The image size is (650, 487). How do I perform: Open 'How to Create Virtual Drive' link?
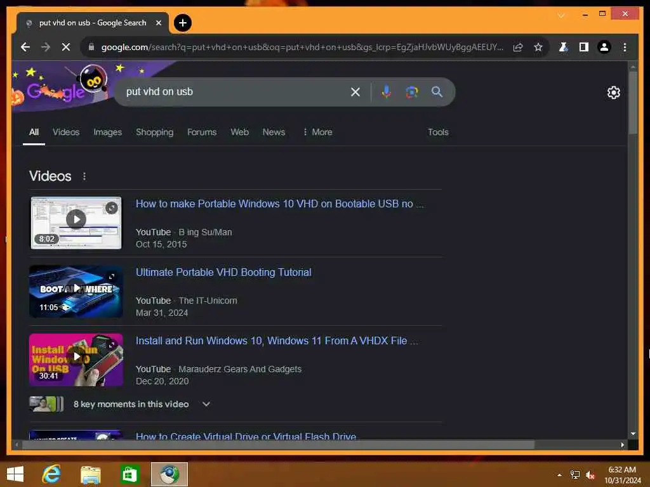click(246, 436)
